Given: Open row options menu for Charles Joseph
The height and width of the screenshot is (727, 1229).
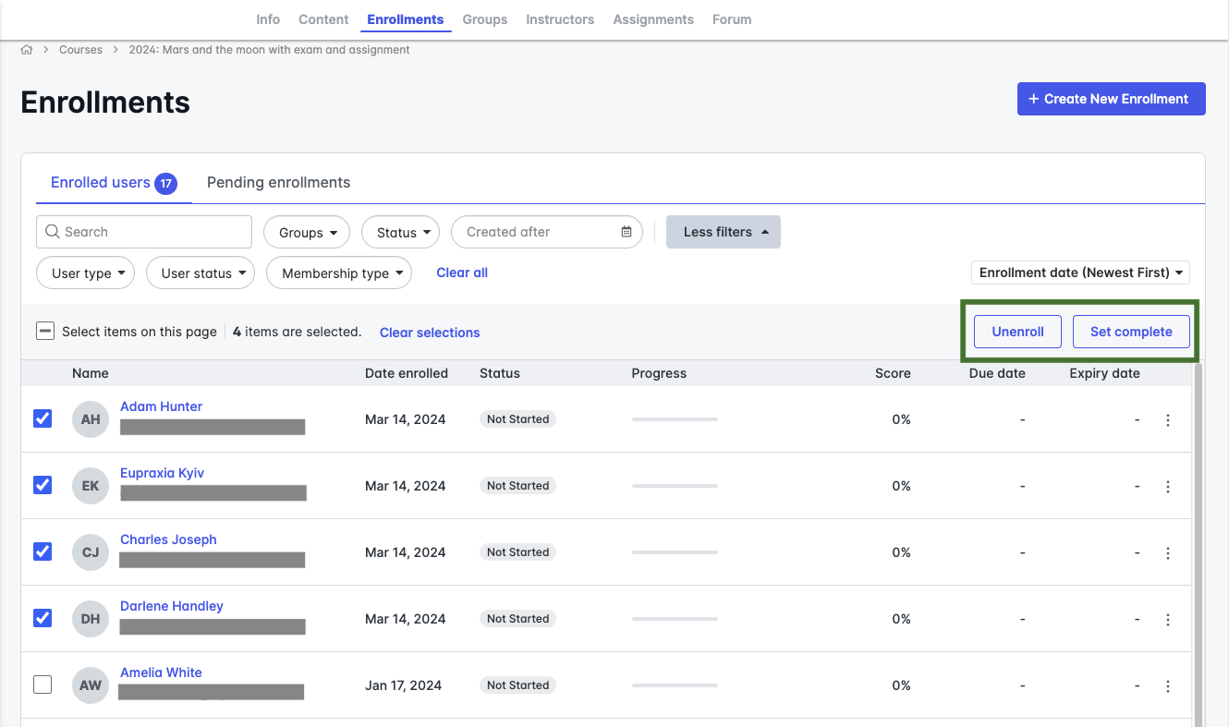Looking at the screenshot, I should click(x=1168, y=552).
